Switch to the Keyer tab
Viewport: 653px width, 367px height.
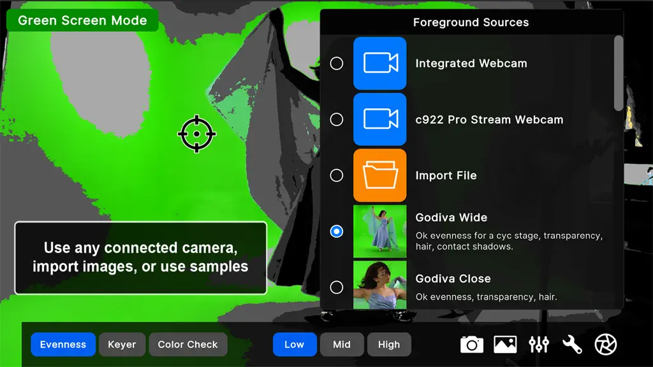coord(122,345)
